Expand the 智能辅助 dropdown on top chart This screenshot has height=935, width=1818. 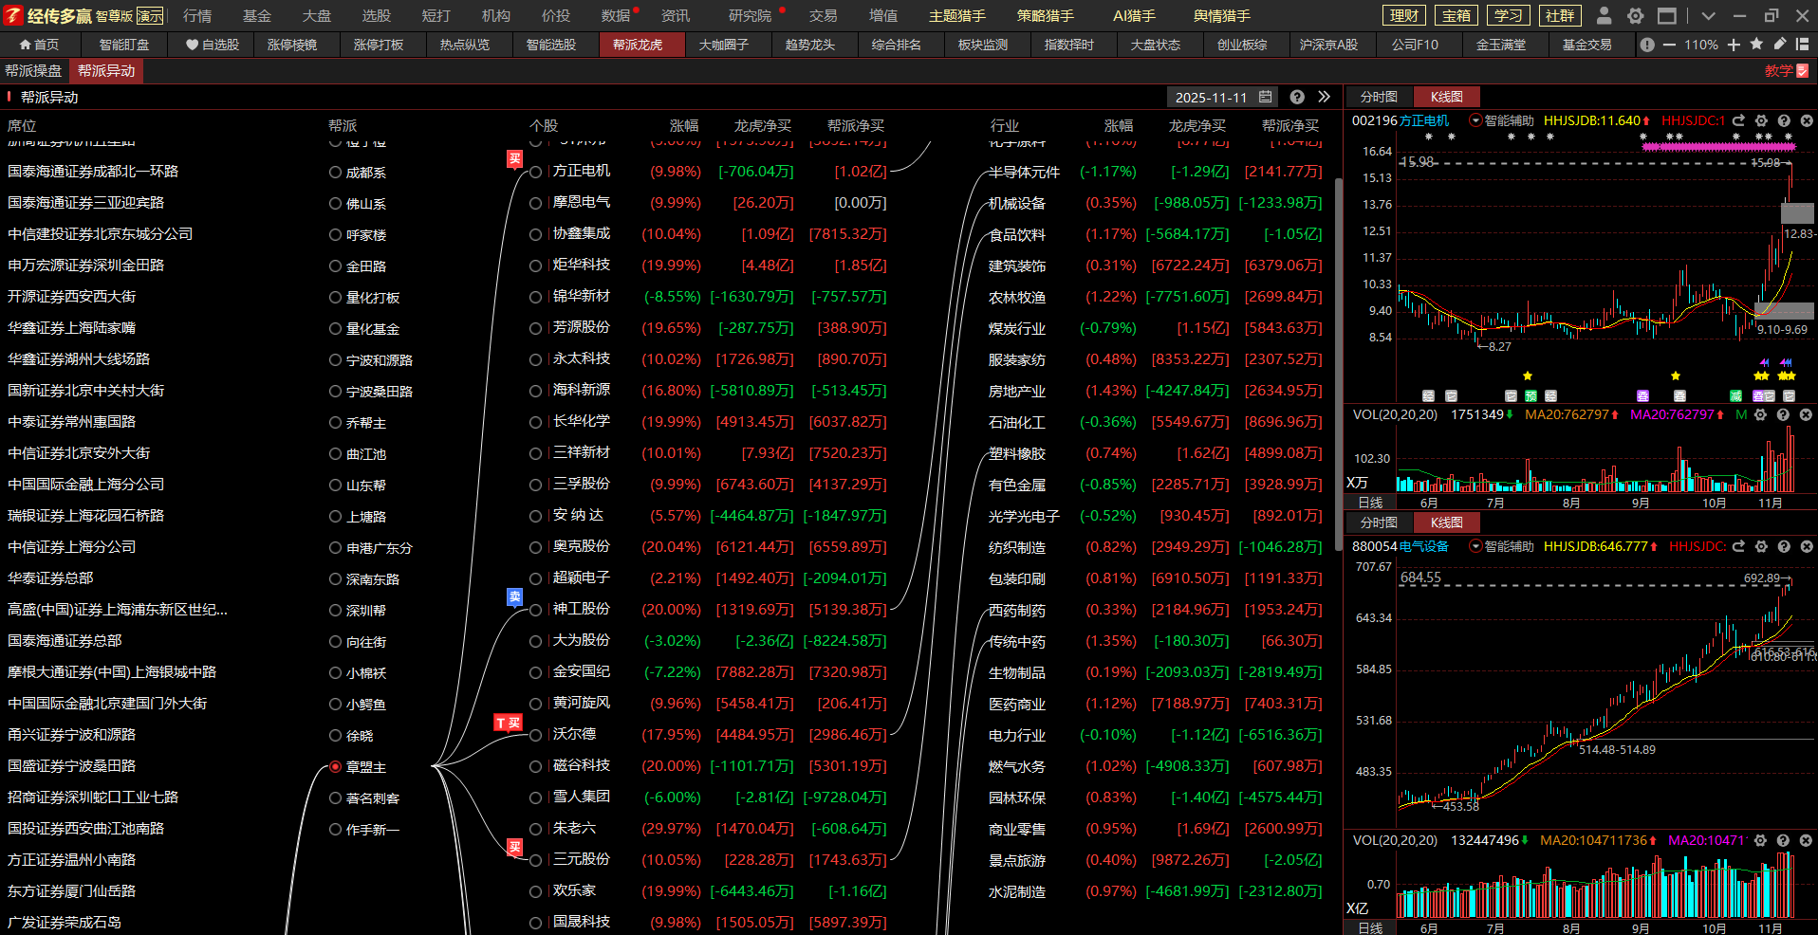(x=1475, y=120)
